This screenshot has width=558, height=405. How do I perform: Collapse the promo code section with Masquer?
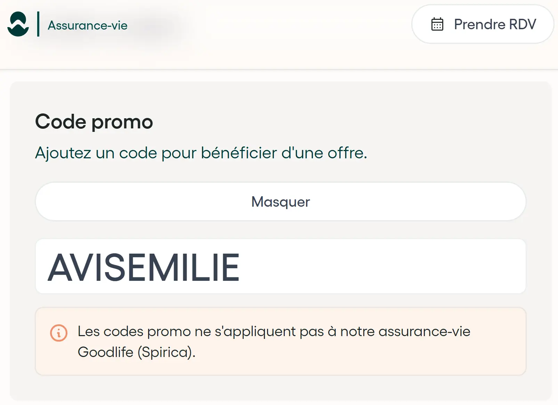click(280, 201)
